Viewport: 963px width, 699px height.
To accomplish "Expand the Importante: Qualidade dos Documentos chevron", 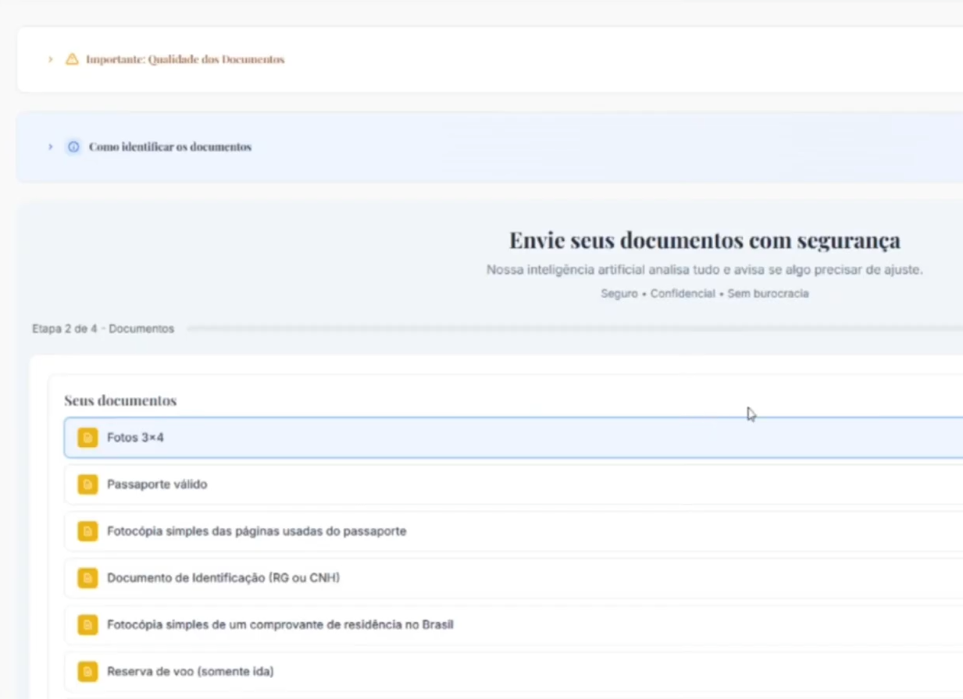I will (x=50, y=59).
